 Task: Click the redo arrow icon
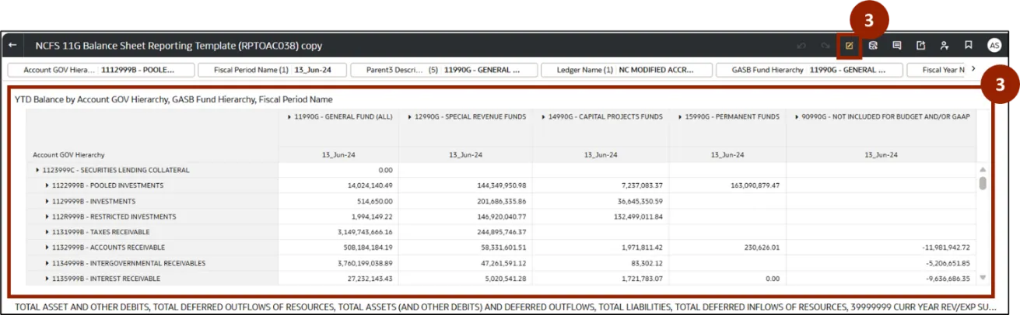(825, 46)
